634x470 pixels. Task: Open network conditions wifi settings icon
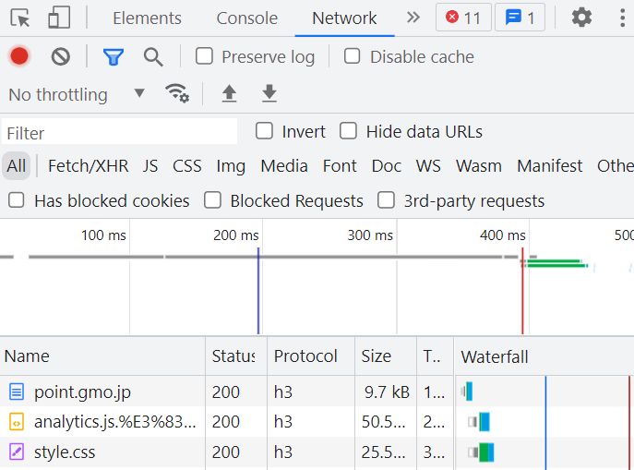(177, 93)
